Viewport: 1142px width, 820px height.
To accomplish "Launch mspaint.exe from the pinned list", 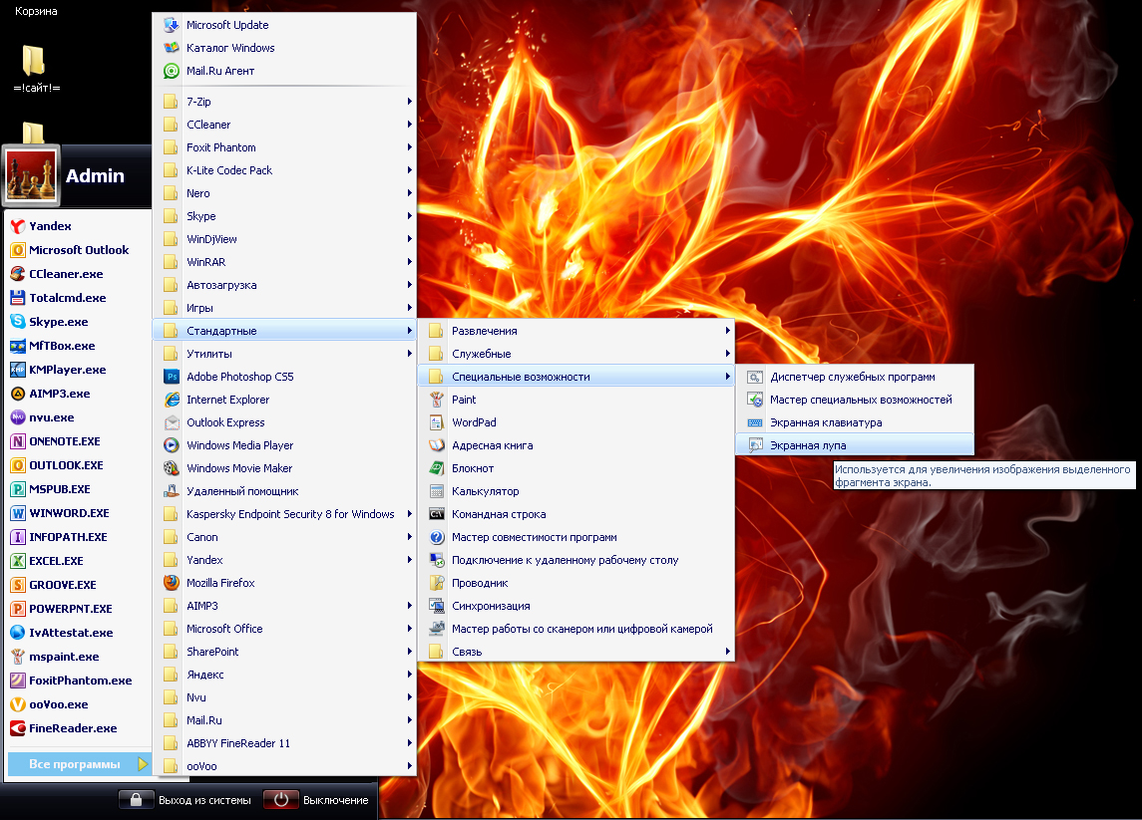I will (x=78, y=657).
